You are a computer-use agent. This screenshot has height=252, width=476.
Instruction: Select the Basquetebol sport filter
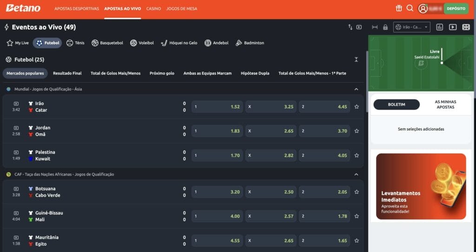pos(107,43)
